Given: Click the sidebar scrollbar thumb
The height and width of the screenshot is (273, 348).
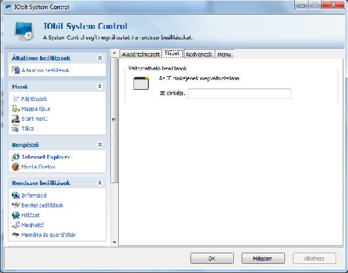Looking at the screenshot, I should tap(114, 120).
